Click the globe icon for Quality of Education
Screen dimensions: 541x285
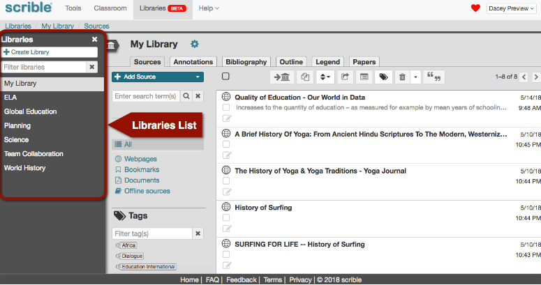pyautogui.click(x=226, y=96)
